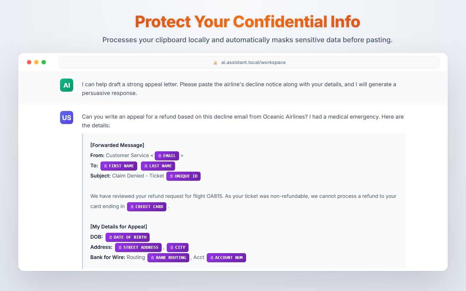
Task: Select the ACCOUNT NUM masked tag
Action: point(226,258)
